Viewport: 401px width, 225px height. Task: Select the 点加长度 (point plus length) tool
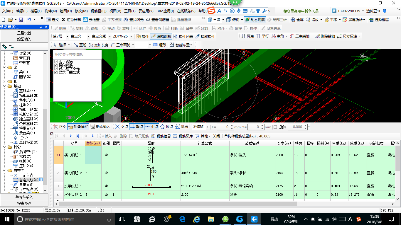pos(98,45)
